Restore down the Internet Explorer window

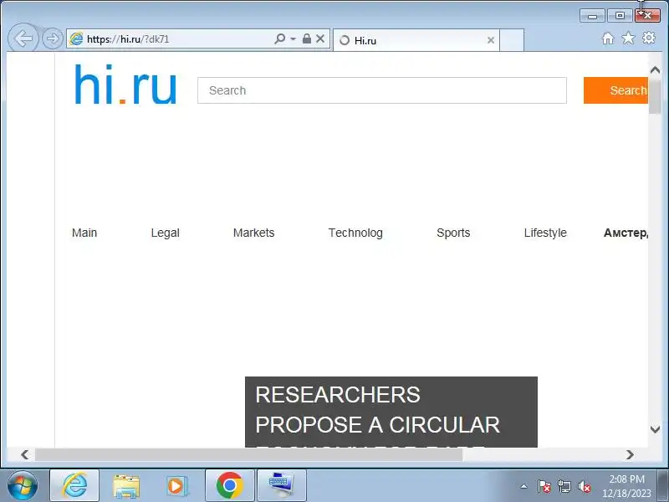tap(620, 16)
